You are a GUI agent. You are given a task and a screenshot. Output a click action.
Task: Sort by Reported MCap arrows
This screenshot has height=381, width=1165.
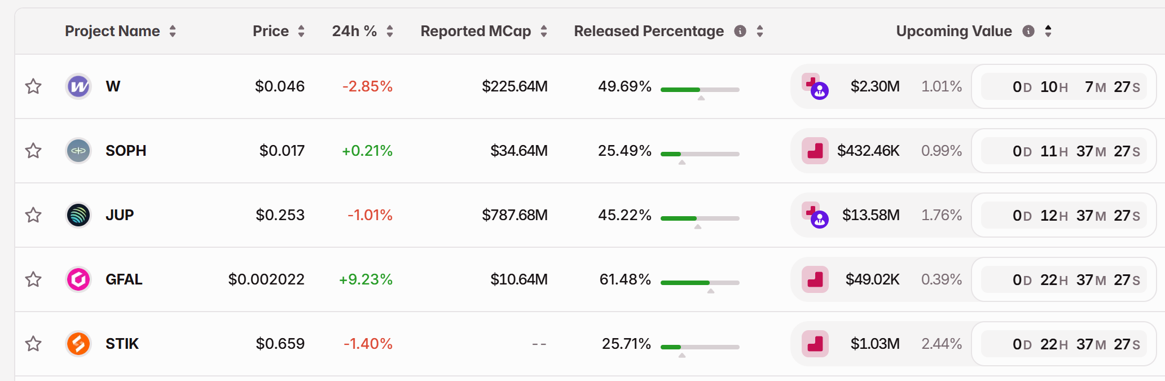tap(544, 32)
